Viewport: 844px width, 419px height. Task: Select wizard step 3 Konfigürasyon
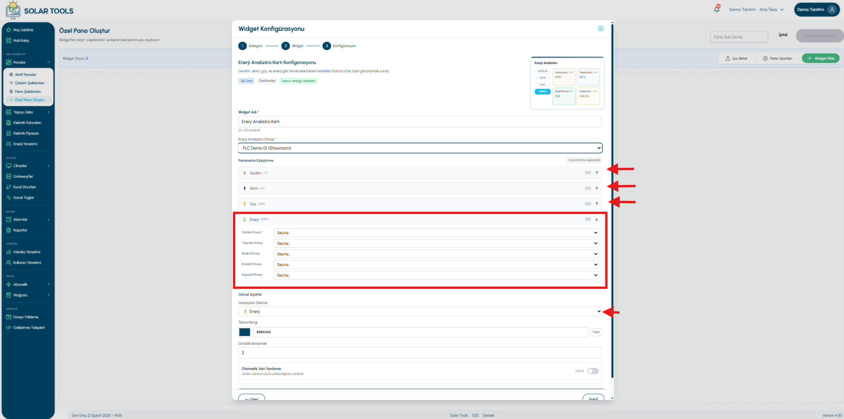[x=339, y=46]
